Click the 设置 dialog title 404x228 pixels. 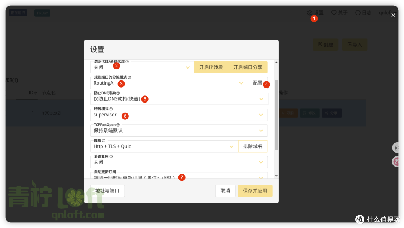point(97,49)
